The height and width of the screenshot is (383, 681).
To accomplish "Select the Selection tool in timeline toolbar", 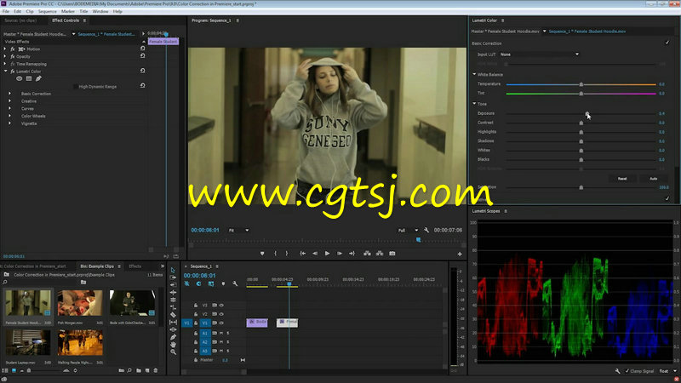I will [173, 270].
